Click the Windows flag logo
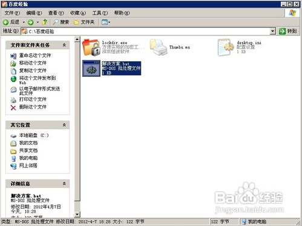Screen dimensions: 302x226 [292, 13]
